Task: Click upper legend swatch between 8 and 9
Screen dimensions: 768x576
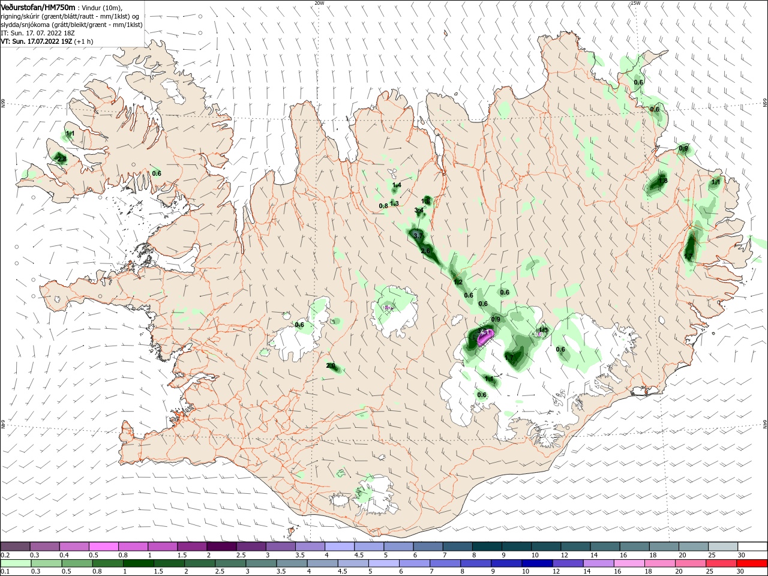Action: coord(487,547)
